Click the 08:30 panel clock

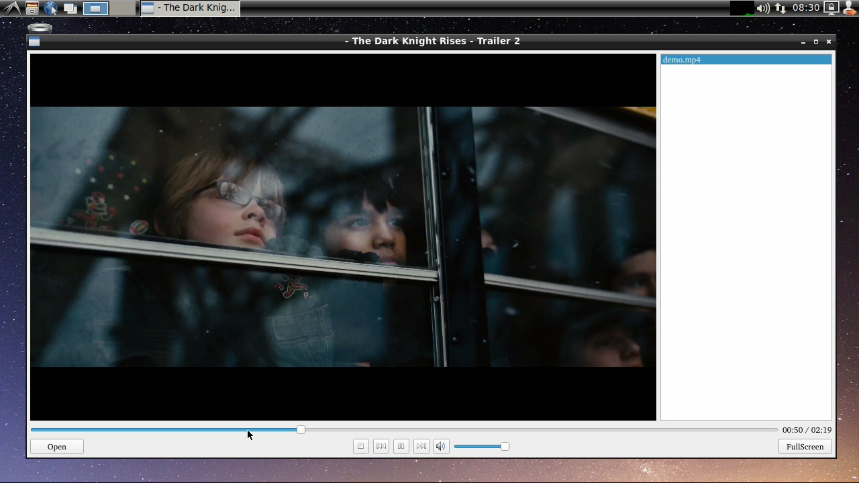tap(806, 8)
